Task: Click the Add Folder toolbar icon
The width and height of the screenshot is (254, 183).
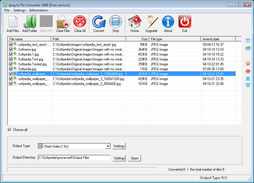Action: tap(30, 22)
